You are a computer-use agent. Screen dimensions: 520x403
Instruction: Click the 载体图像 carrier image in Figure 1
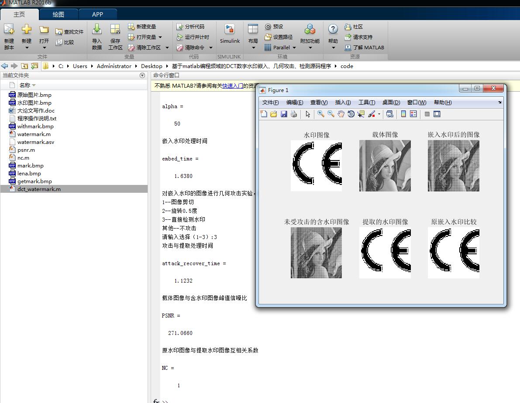click(x=385, y=166)
